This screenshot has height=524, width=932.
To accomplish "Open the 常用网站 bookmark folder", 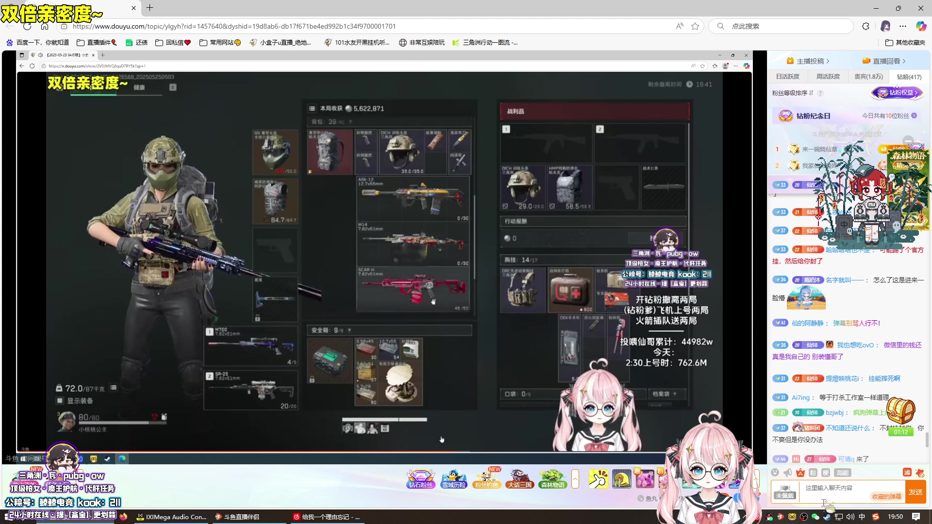I will [220, 43].
